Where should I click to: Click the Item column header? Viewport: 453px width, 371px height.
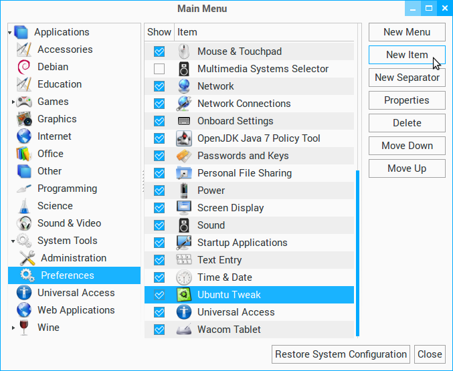pos(187,32)
